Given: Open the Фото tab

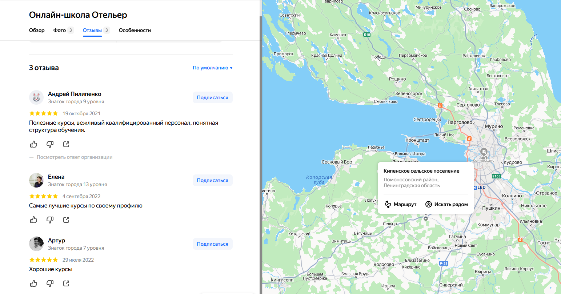Looking at the screenshot, I should [x=60, y=30].
